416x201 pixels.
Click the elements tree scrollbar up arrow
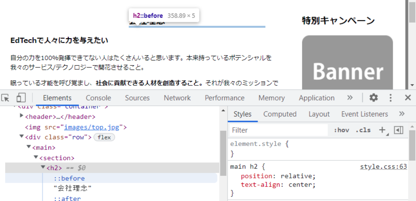pyautogui.click(x=223, y=110)
